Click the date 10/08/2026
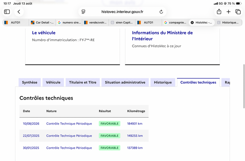Image resolution: width=245 pixels, height=161 pixels. click(31, 124)
